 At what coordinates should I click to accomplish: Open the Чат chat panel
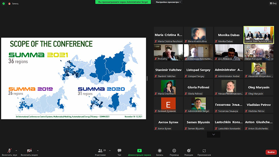[120, 151]
